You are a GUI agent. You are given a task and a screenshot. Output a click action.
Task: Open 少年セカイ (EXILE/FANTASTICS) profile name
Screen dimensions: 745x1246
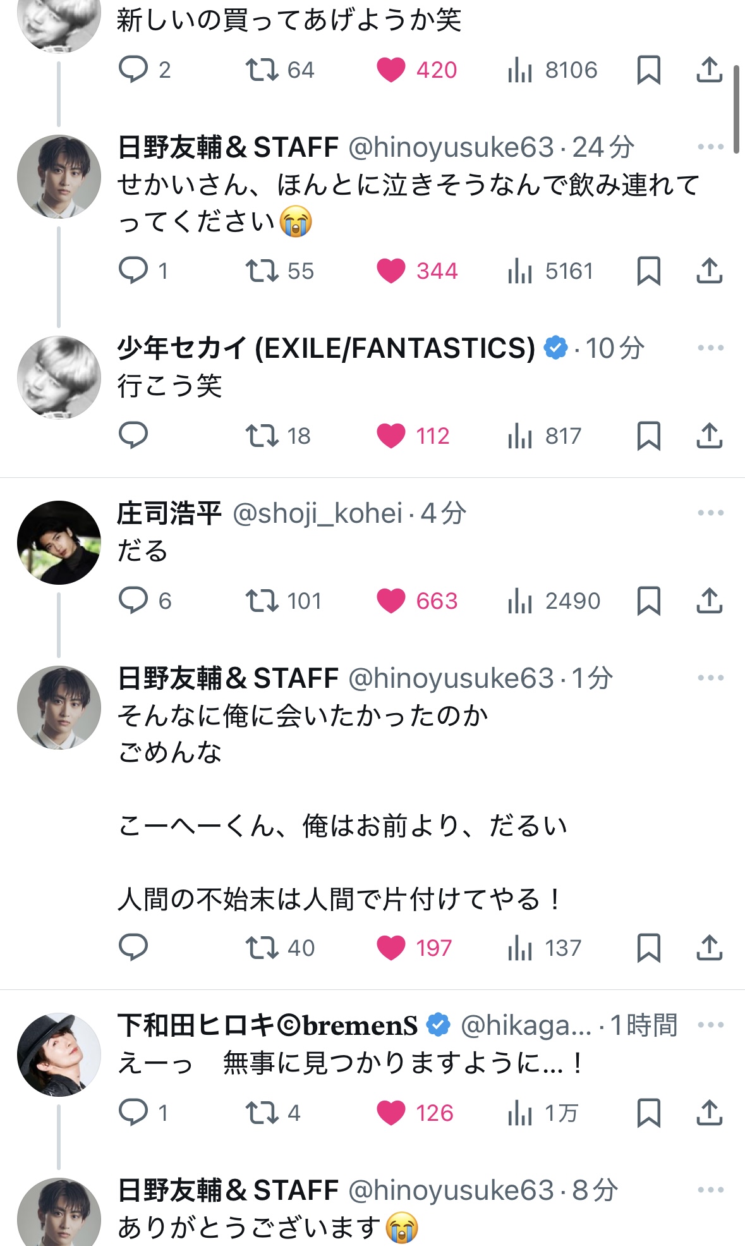coord(325,348)
